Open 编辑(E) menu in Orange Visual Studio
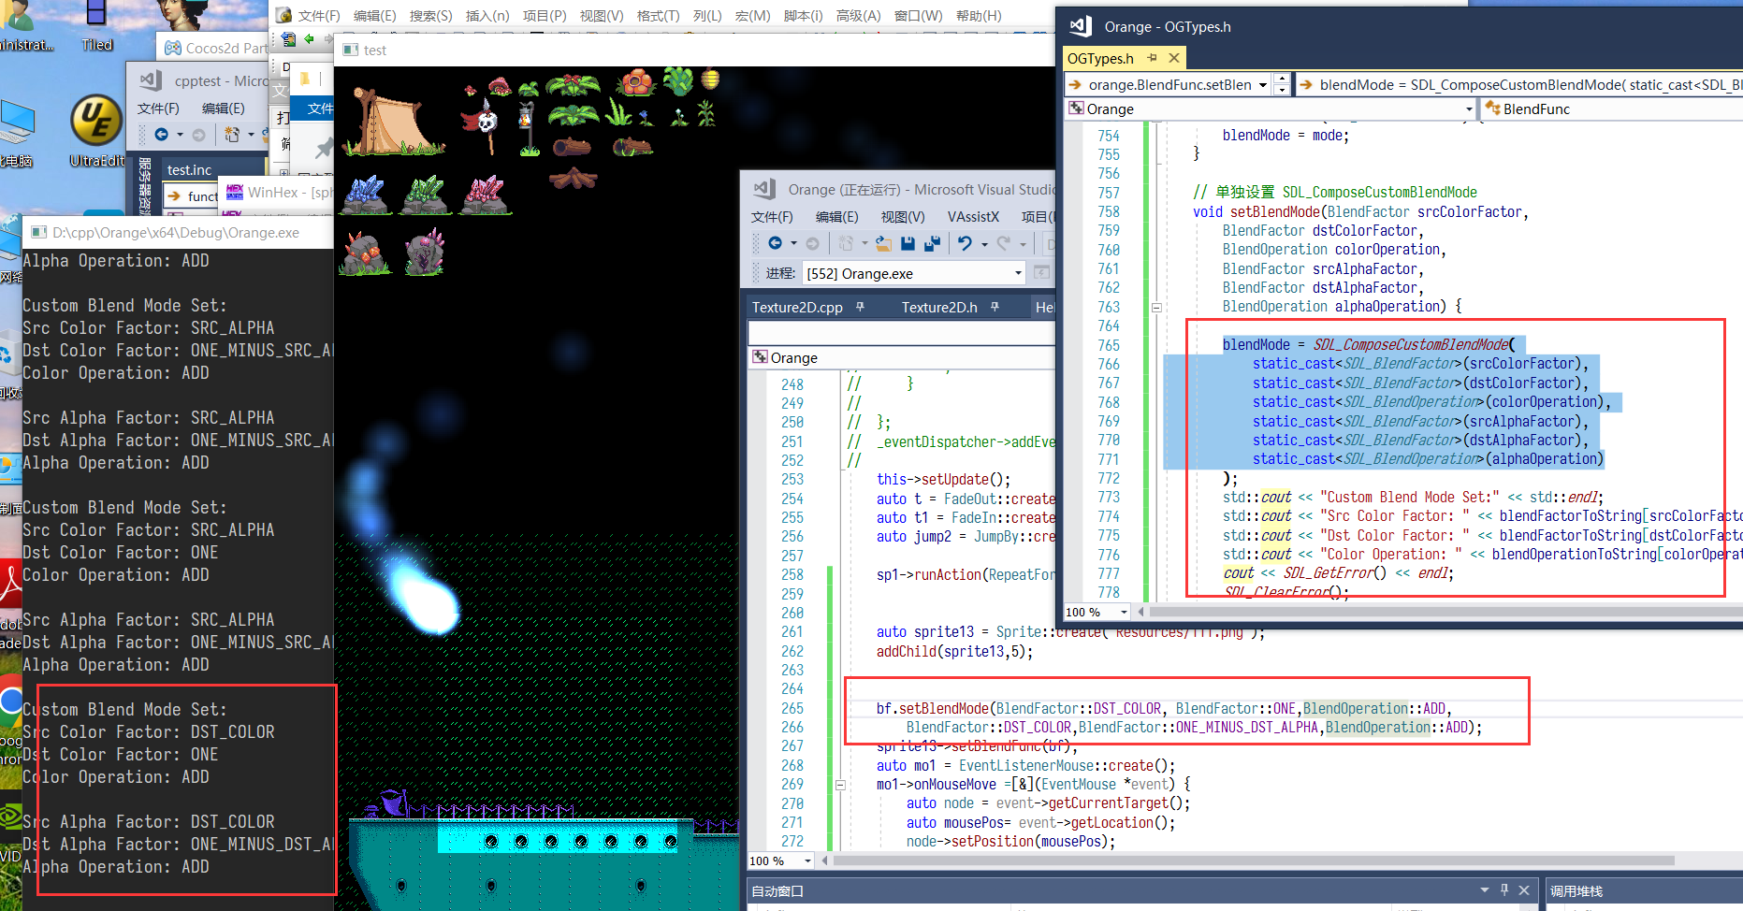The image size is (1743, 911). click(836, 217)
